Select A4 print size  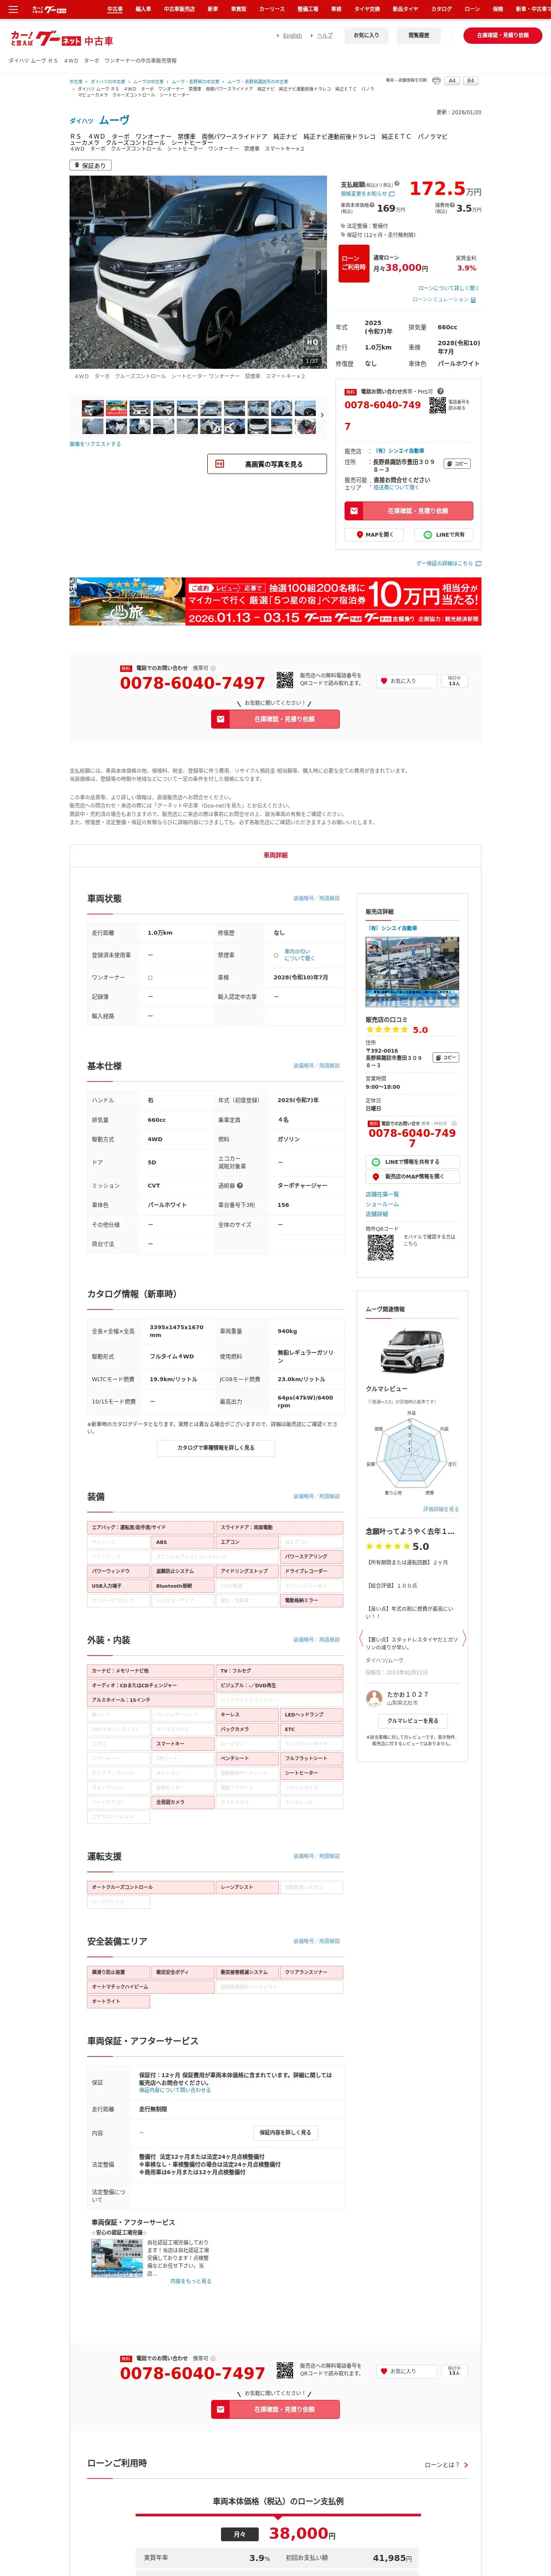coord(452,81)
